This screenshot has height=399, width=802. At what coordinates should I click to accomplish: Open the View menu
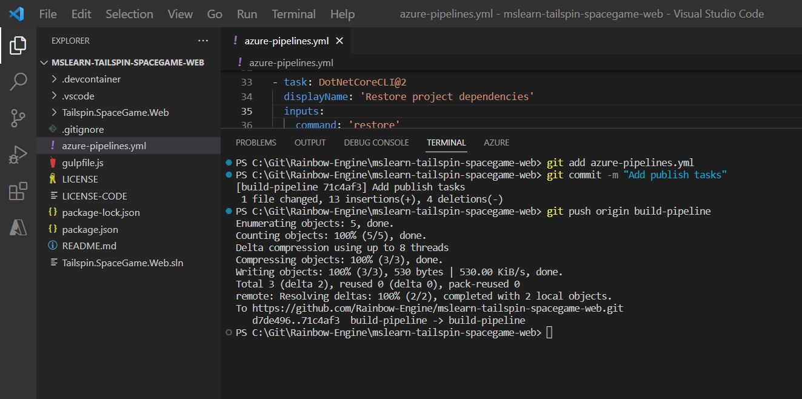pos(180,14)
